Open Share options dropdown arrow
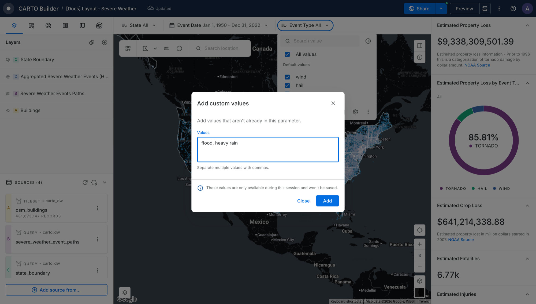The image size is (536, 304). [441, 9]
